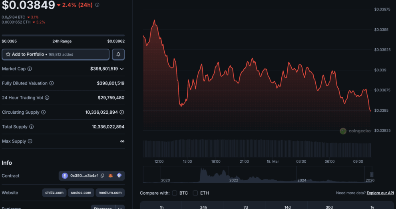Click info icon beside 2.4% (24h) change
This screenshot has height=209, width=396.
pyautogui.click(x=97, y=5)
